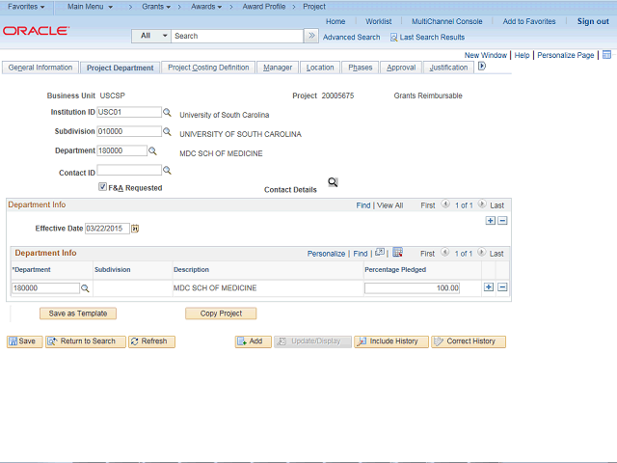Click Include History button
Screen dimensions: 617x463
(x=391, y=341)
